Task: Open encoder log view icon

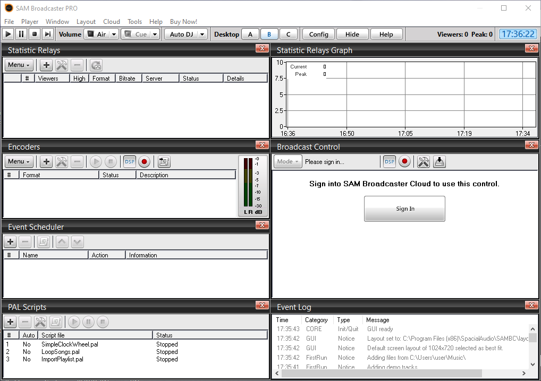Action: pos(164,161)
